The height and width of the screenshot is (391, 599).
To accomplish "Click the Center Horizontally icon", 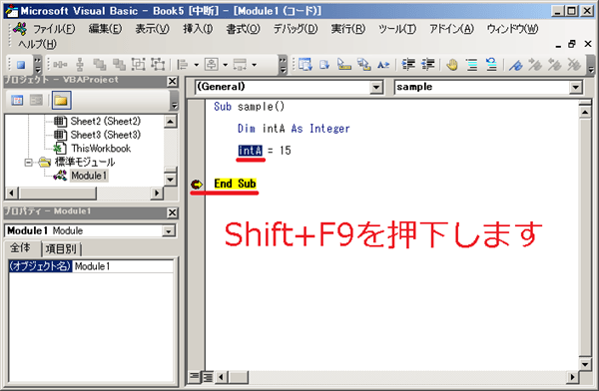I will pyautogui.click(x=212, y=65).
